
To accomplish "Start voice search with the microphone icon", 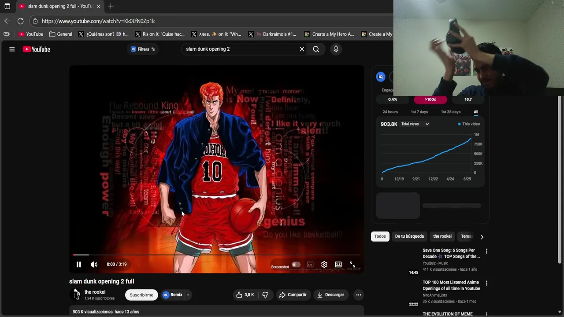I will tap(336, 49).
